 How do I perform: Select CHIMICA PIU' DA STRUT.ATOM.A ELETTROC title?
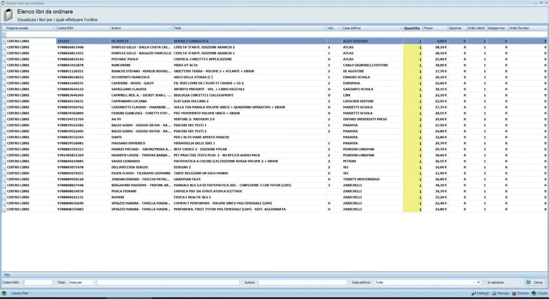(x=249, y=191)
